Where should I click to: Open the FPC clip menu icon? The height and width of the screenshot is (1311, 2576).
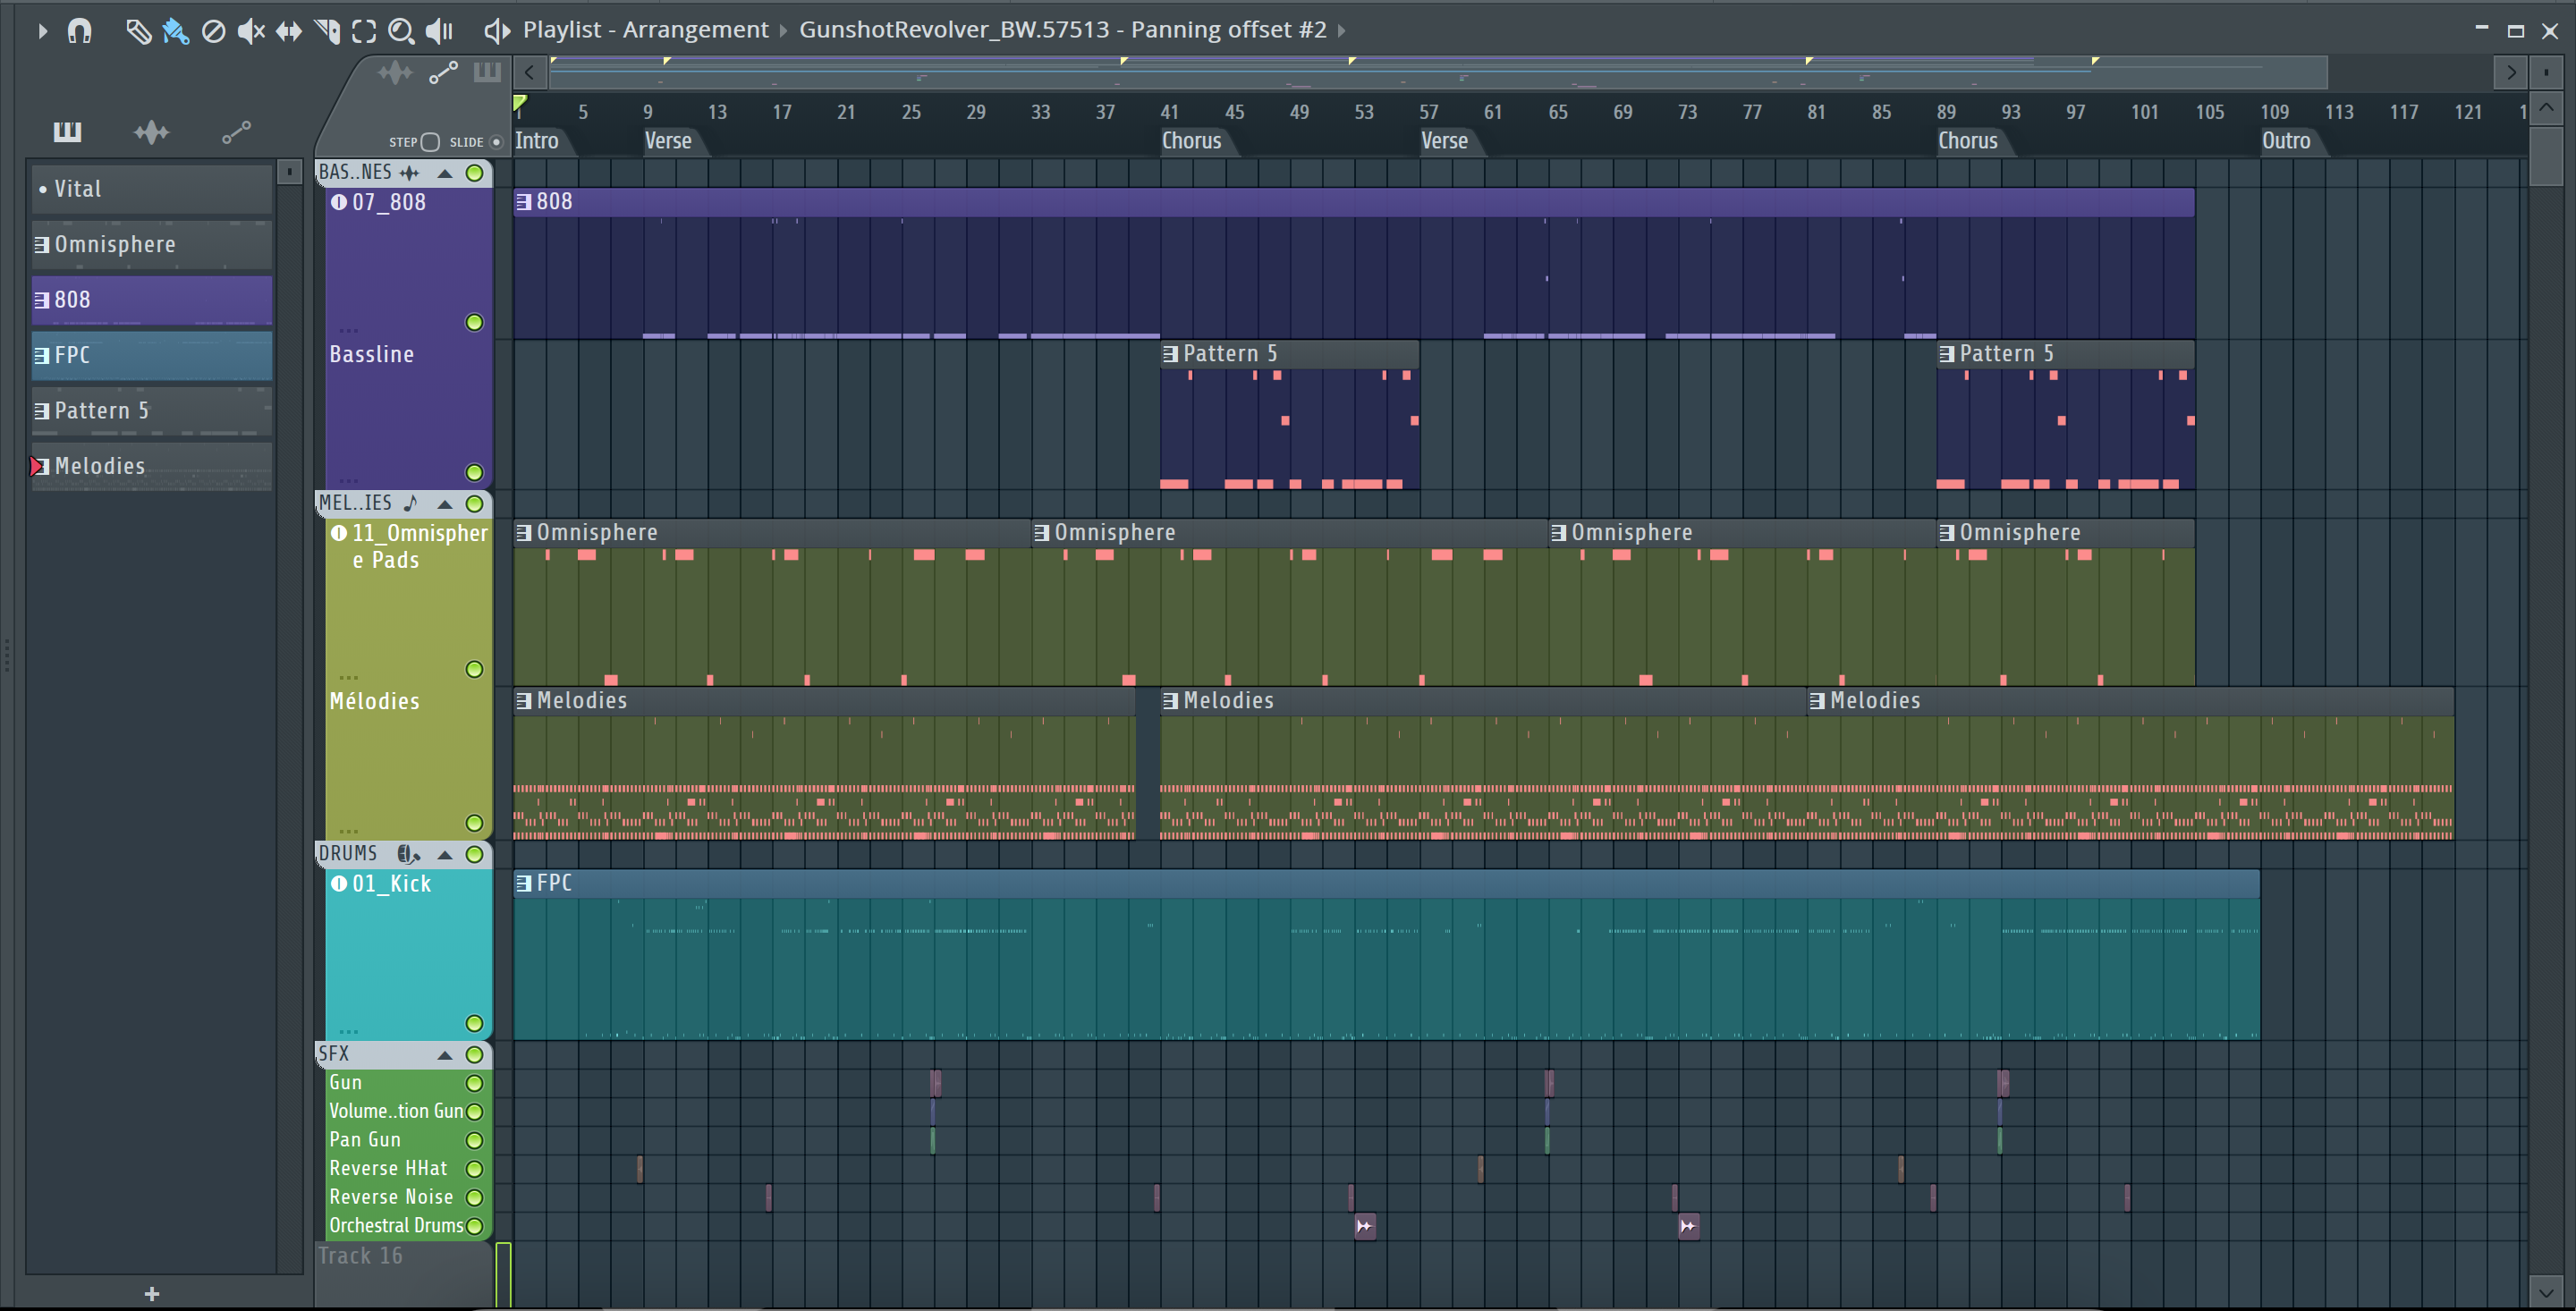click(x=523, y=883)
